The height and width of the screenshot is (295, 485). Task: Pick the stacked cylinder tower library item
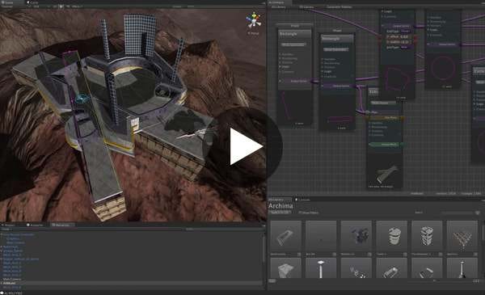pos(391,236)
